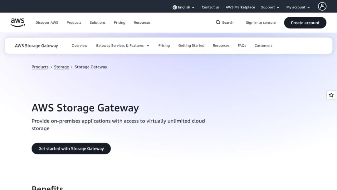Open Storage Gateway Resources tab

[221, 46]
